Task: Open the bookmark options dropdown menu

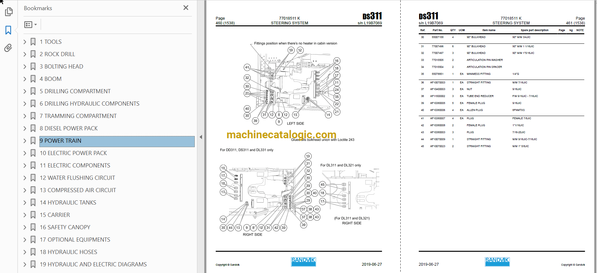Action: [31, 24]
